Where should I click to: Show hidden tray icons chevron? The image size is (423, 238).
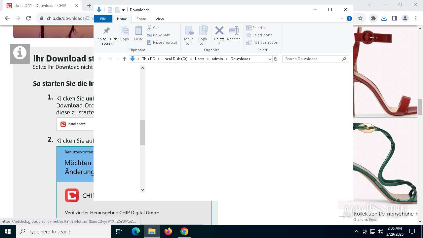click(357, 231)
